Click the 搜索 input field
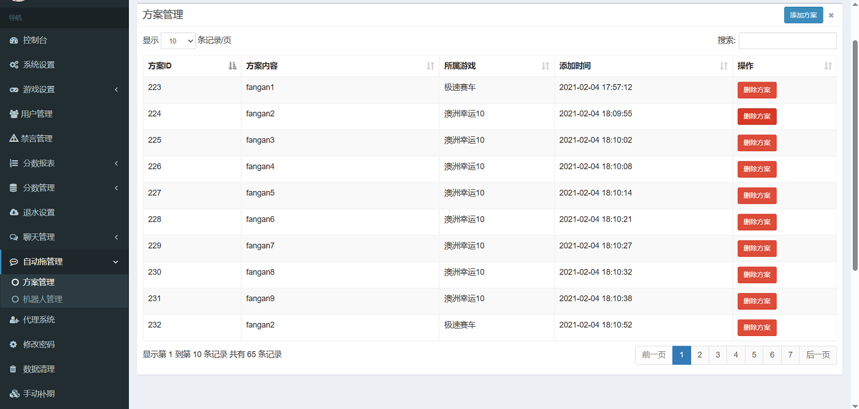This screenshot has width=859, height=409. 787,41
